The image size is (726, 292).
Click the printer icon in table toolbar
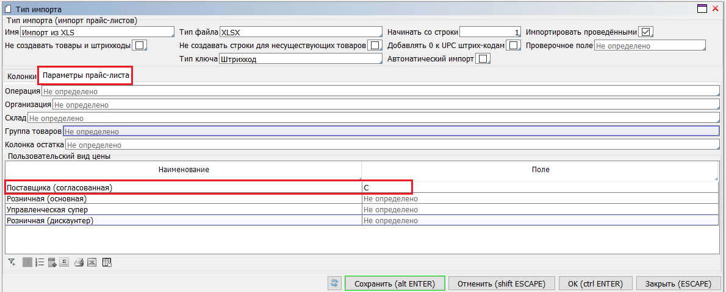point(79,263)
